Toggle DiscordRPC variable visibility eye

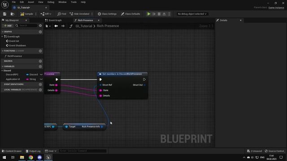[41, 75]
